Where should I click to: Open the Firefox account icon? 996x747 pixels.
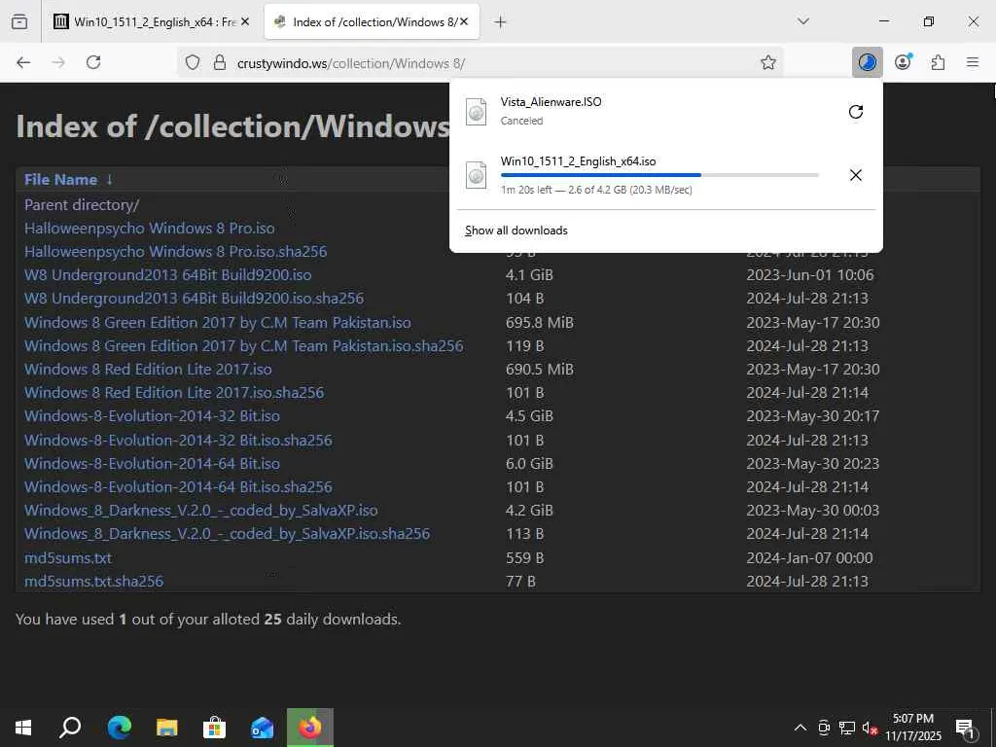tap(903, 62)
